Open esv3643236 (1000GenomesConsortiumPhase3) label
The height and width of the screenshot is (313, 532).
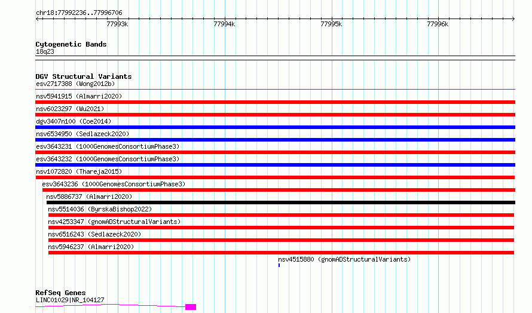point(114,184)
